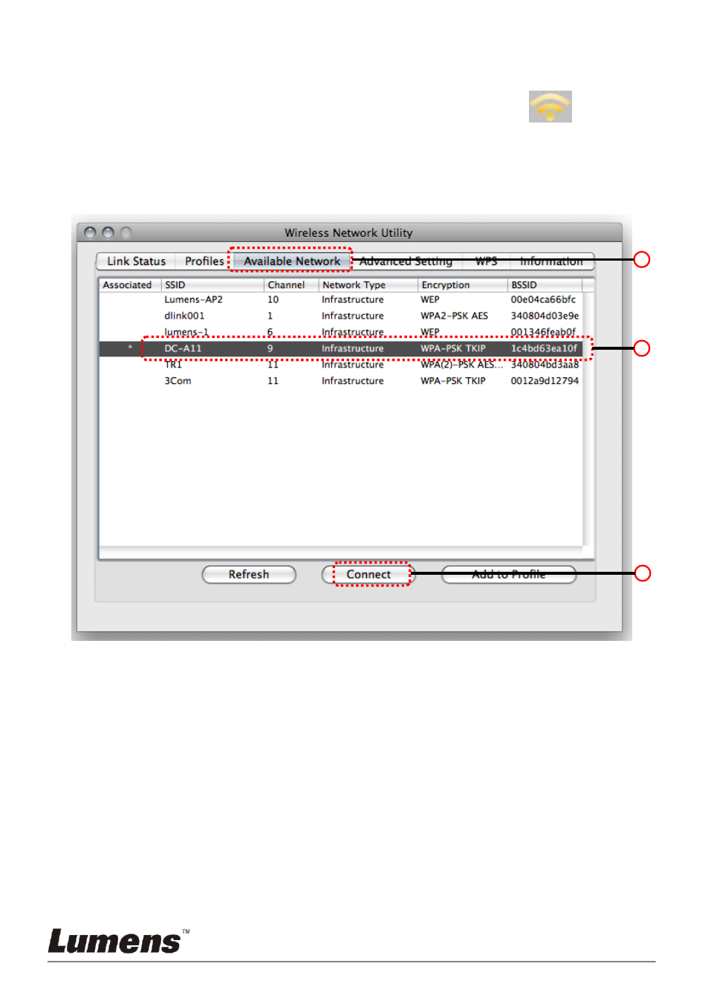Close the Wireless Network Utility window

pos(90,232)
